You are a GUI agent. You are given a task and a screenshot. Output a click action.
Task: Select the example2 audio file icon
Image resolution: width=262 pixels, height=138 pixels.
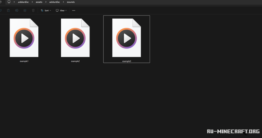point(75,38)
